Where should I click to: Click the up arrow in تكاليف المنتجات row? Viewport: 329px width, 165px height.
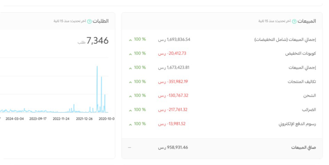[130, 82]
